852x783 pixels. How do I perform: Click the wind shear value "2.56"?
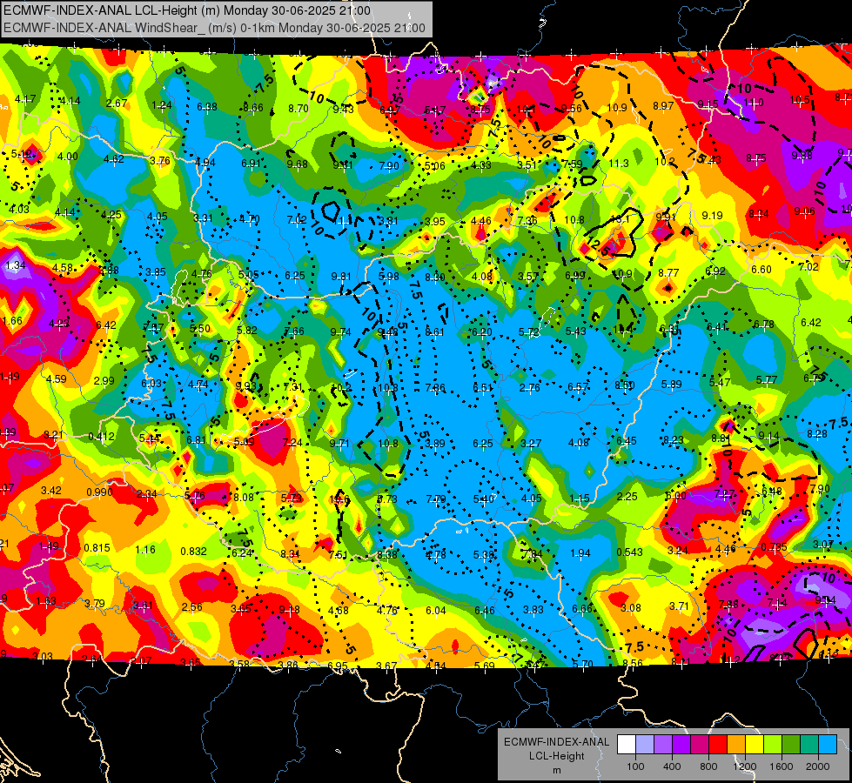coord(191,607)
